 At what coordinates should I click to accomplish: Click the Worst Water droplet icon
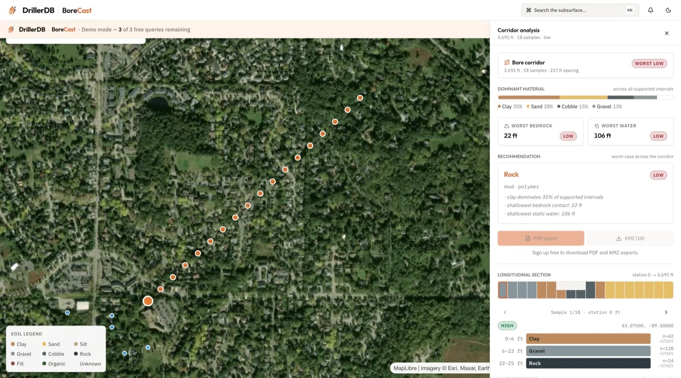[597, 126]
